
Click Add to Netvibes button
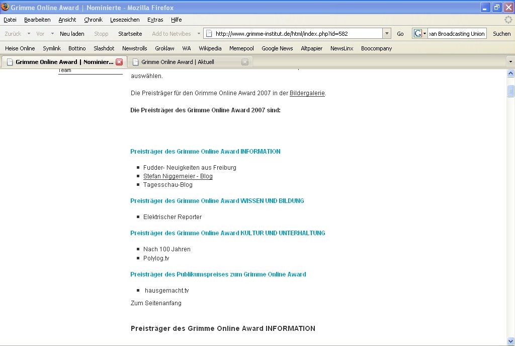tap(171, 34)
